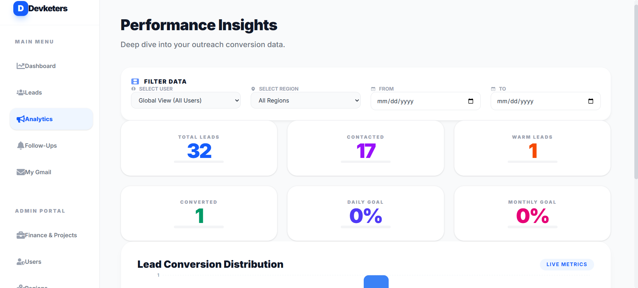Click the Devketers brand name link

click(48, 8)
